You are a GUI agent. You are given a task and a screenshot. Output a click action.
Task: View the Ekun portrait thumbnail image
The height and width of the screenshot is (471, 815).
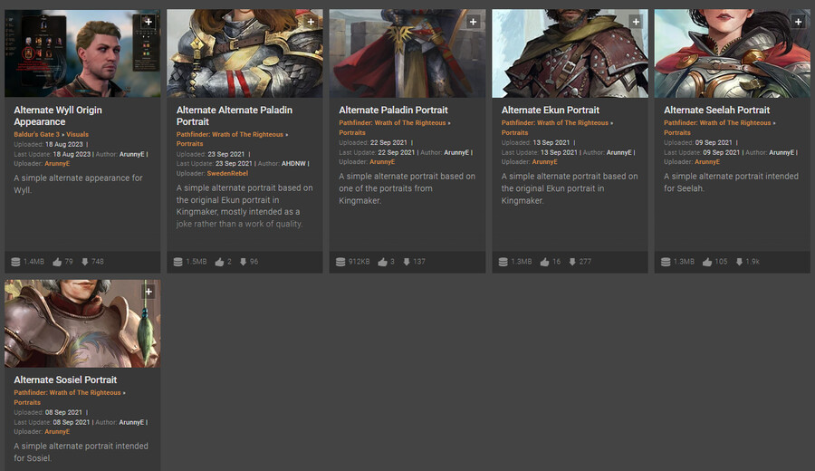[570, 53]
